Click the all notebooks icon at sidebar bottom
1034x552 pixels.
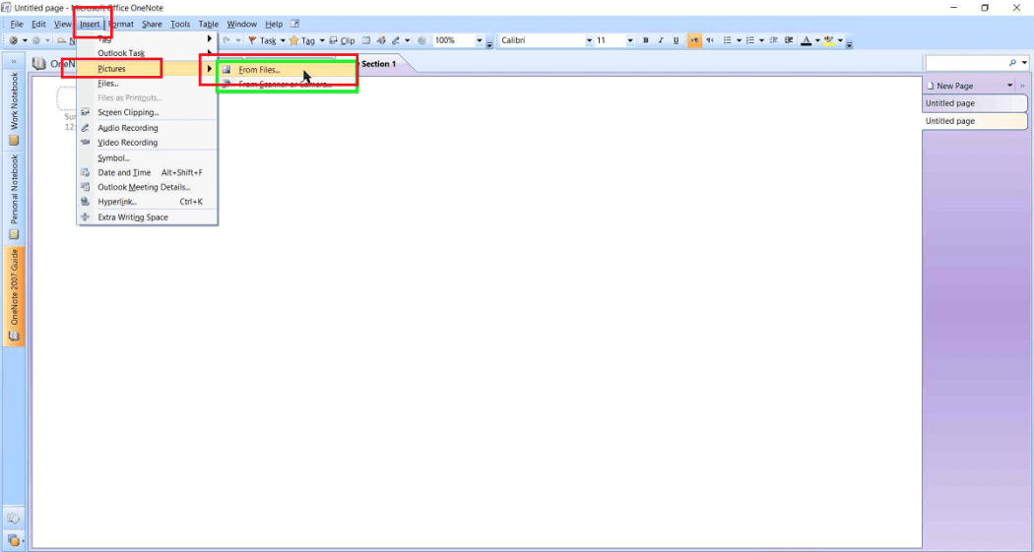pyautogui.click(x=13, y=539)
